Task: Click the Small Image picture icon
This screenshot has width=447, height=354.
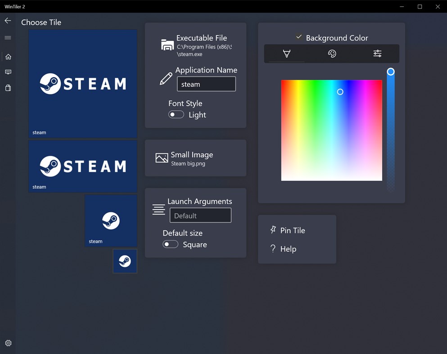Action: (161, 158)
